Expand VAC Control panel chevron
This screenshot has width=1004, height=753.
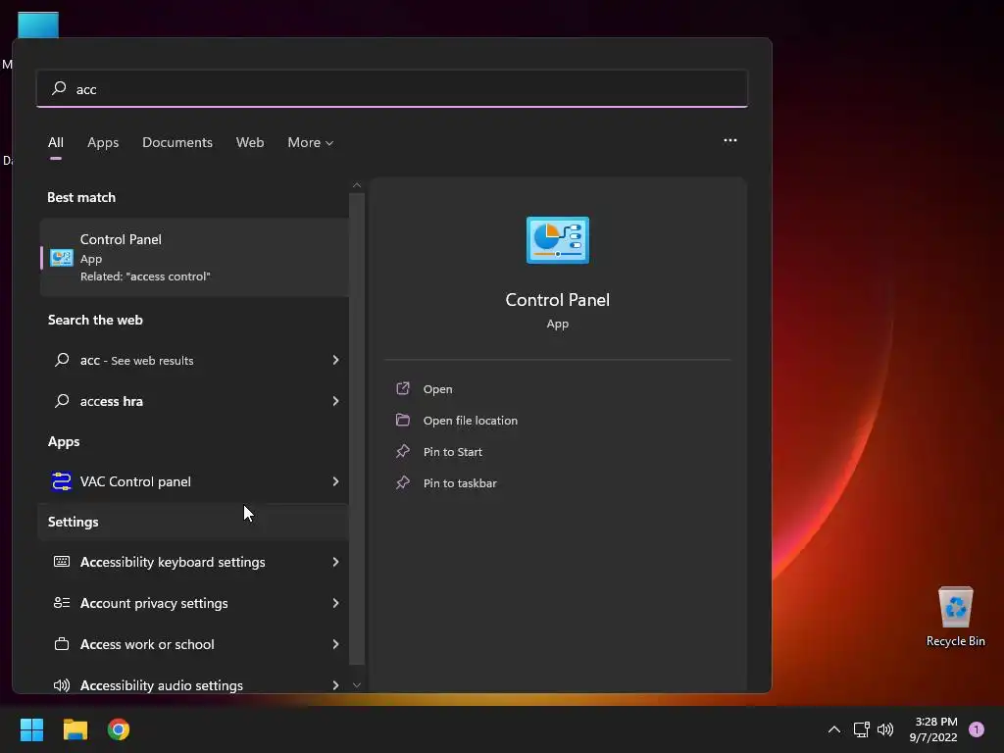pos(335,481)
